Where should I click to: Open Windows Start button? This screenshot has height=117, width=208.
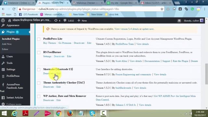click(x=4, y=113)
